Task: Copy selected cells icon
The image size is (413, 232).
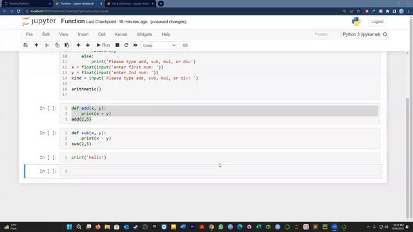Action: click(57, 45)
